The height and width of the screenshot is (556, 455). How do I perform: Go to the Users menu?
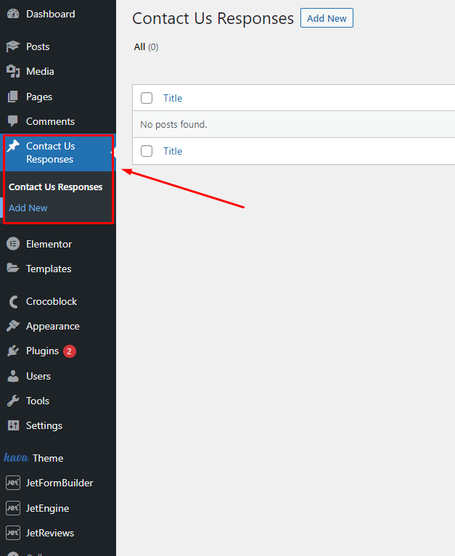point(38,376)
